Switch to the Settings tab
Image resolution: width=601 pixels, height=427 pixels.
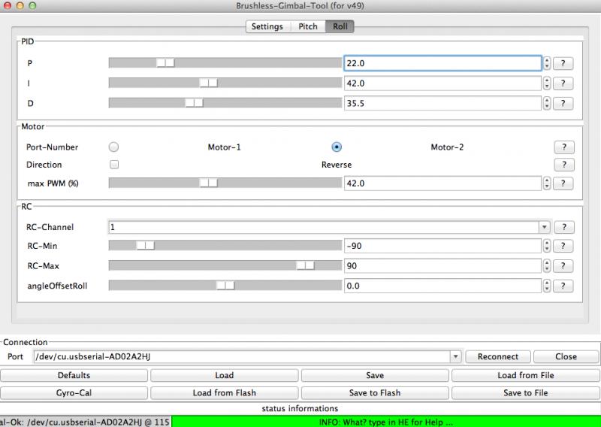coord(267,26)
